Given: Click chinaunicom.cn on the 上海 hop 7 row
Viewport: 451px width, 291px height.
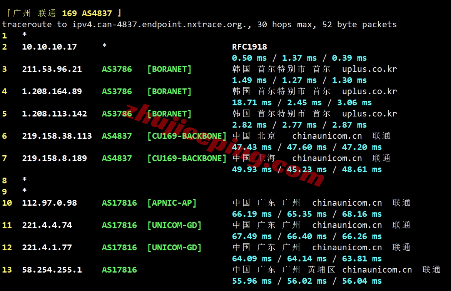Looking at the screenshot, I should (327, 158).
